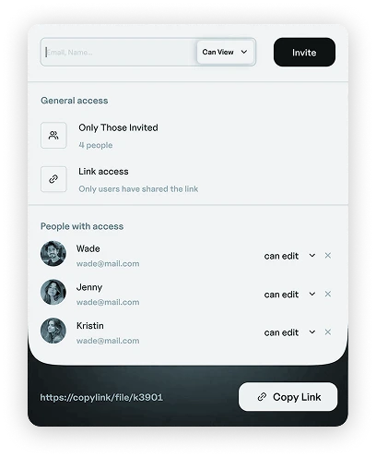The image size is (376, 458).
Task: Remove Wade's access with the X icon
Action: pos(328,256)
